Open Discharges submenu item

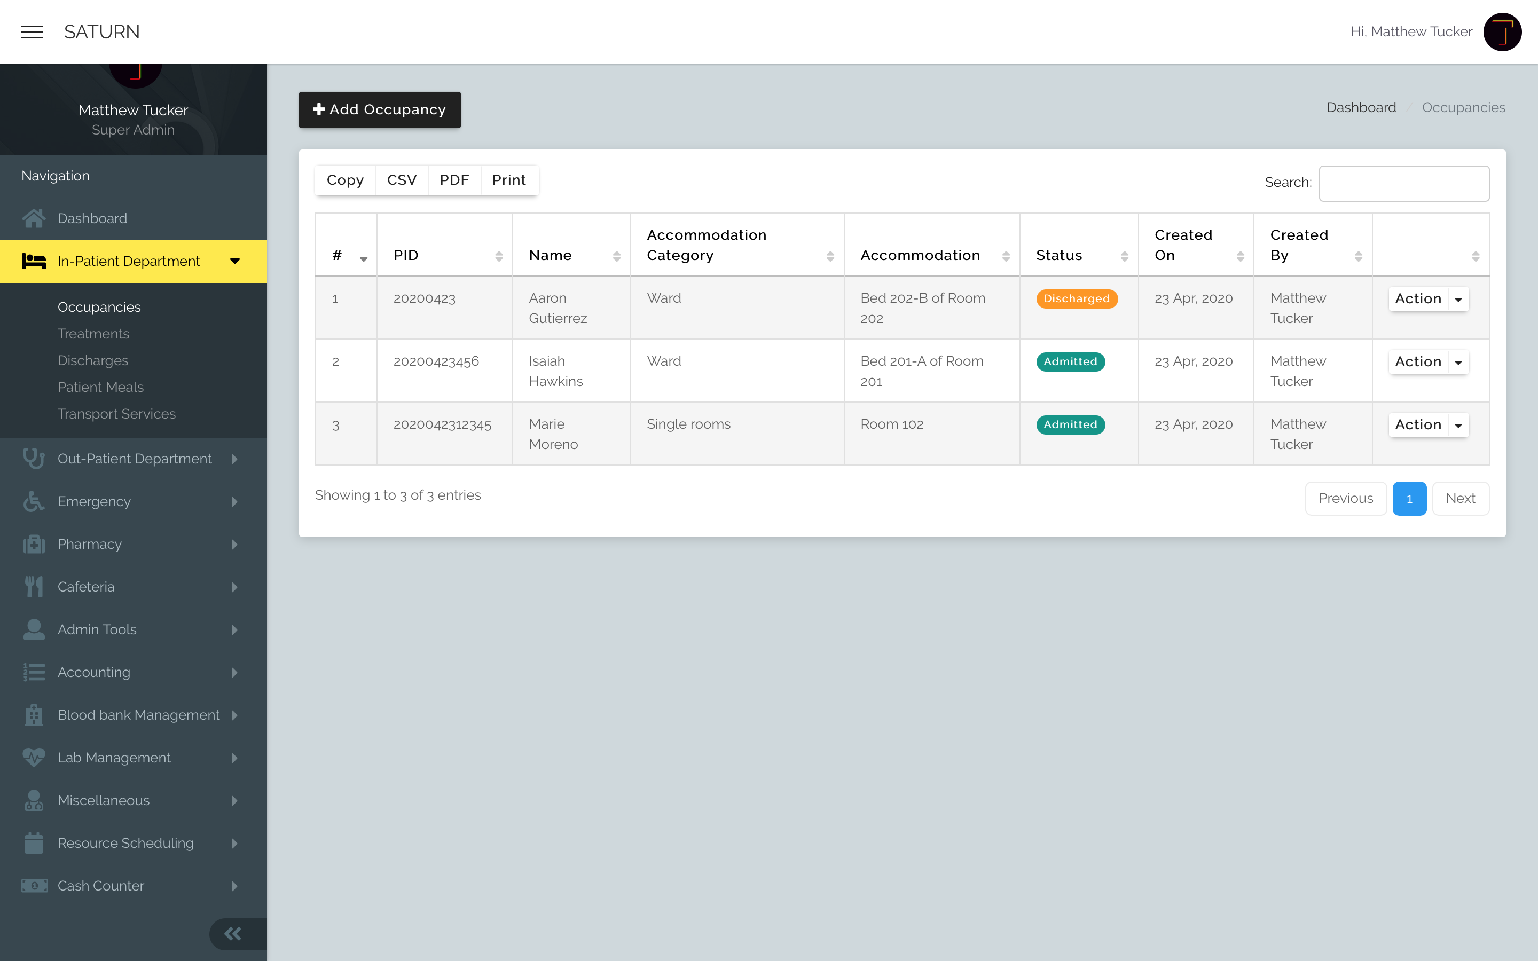(x=93, y=360)
